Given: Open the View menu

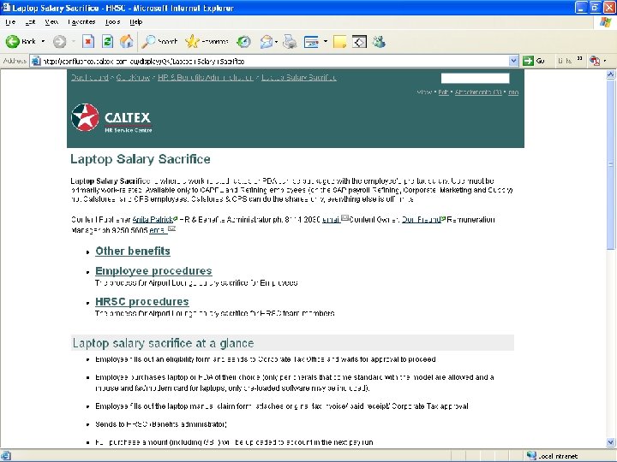Looking at the screenshot, I should [51, 22].
